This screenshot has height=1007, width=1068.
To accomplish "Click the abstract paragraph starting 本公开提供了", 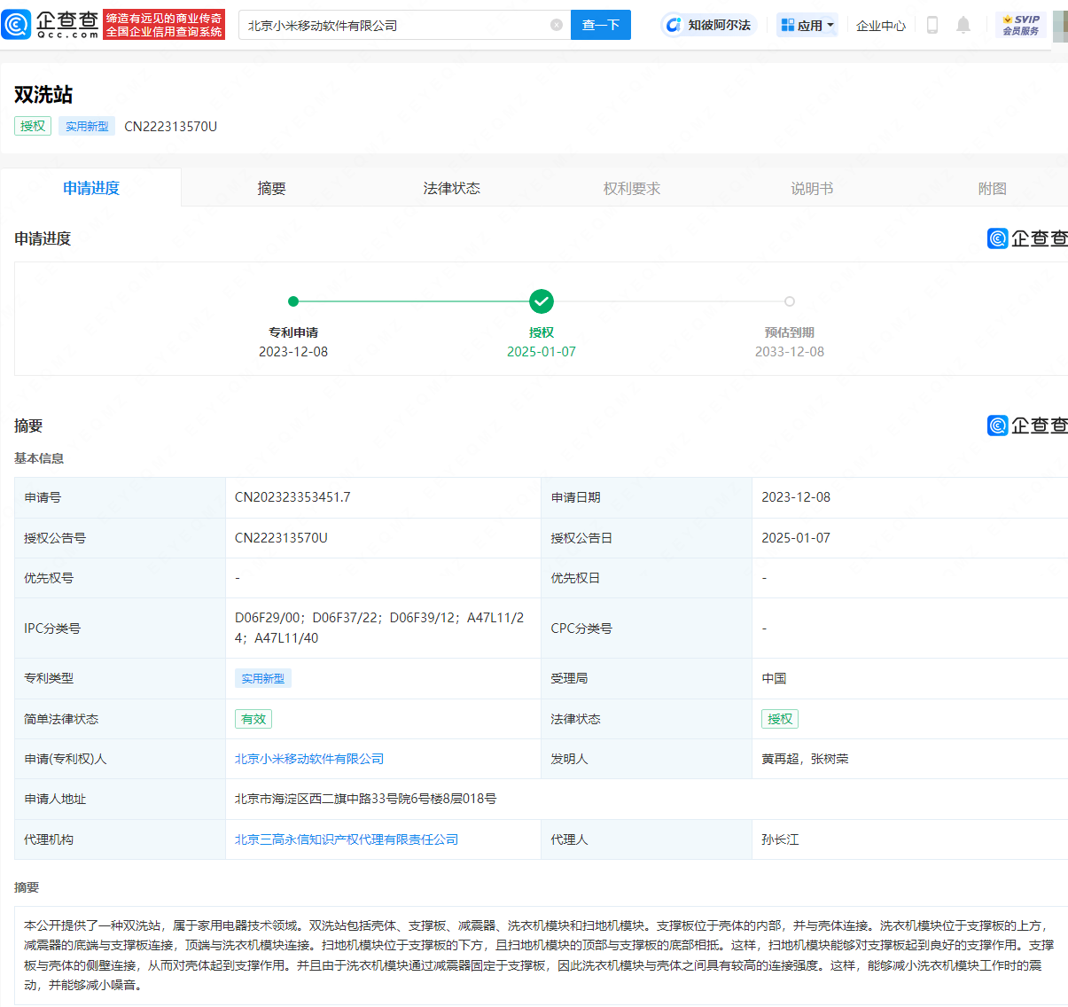I will click(539, 956).
